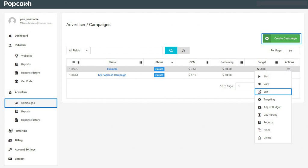The width and height of the screenshot is (308, 168).
Task: Open the Remaining column filter icon
Action: [x=242, y=62]
